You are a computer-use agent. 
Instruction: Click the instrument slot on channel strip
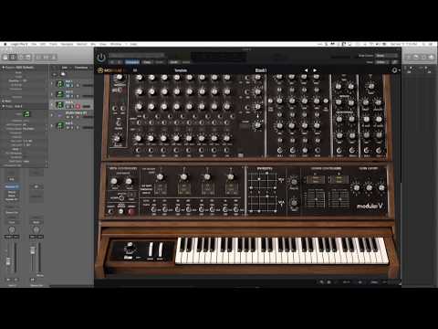click(x=12, y=186)
